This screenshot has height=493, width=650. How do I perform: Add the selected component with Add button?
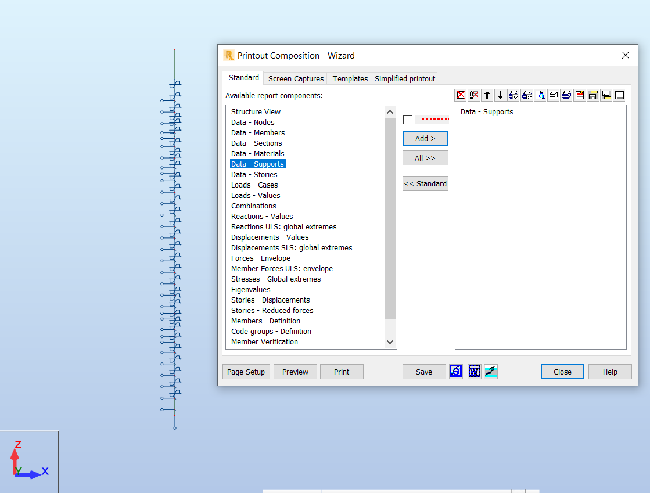(425, 138)
